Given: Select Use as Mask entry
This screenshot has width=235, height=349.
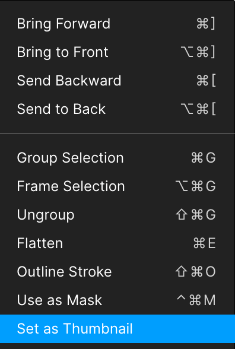Looking at the screenshot, I should tap(117, 300).
